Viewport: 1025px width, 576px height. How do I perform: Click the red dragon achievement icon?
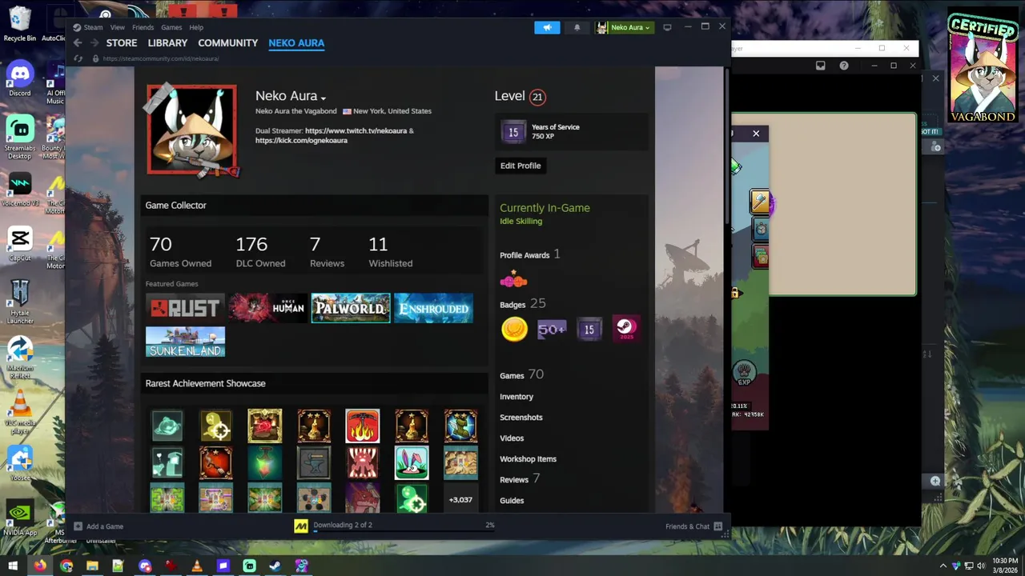[363, 498]
